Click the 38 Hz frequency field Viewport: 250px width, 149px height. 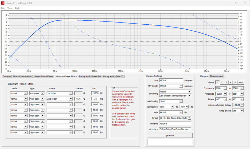[x=95, y=99]
